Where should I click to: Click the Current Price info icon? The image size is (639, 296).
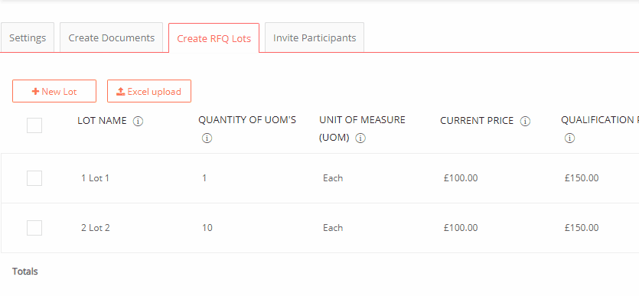tap(525, 122)
